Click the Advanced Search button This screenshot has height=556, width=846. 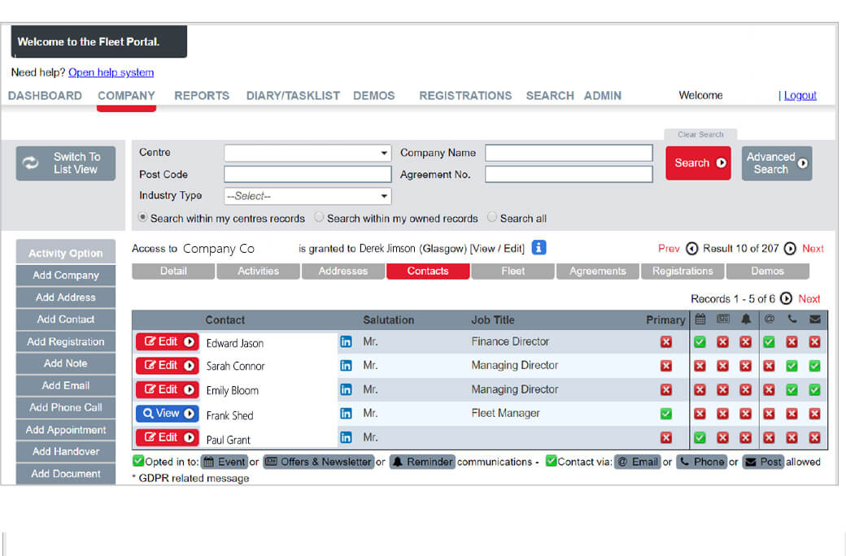[x=776, y=163]
